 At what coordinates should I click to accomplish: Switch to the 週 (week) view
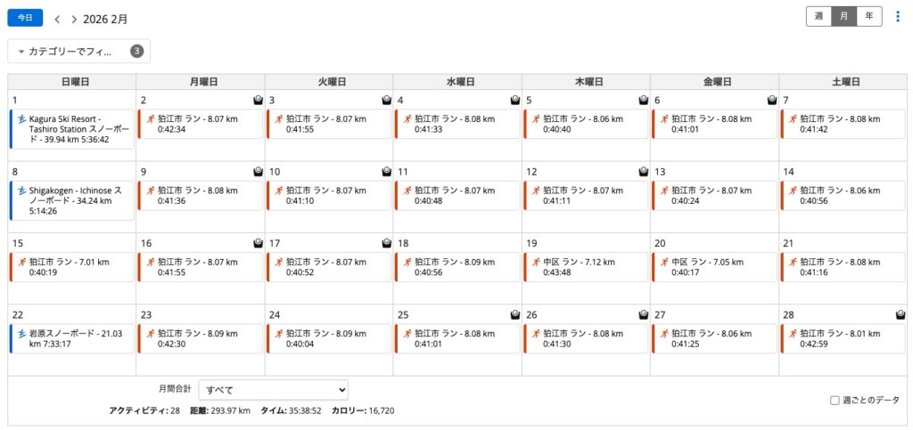click(818, 17)
